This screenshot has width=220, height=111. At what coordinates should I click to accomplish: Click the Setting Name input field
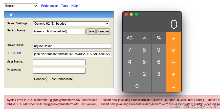pos(59,31)
